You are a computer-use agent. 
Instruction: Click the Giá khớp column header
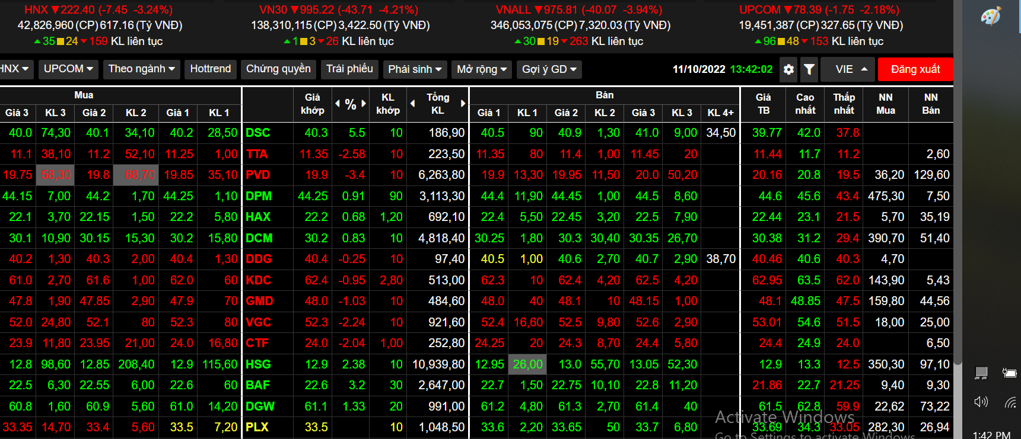tap(312, 104)
